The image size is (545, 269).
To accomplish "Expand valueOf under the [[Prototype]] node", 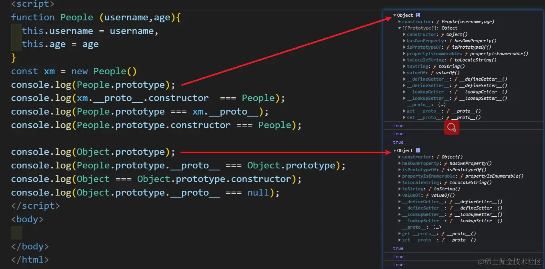I will coord(405,73).
